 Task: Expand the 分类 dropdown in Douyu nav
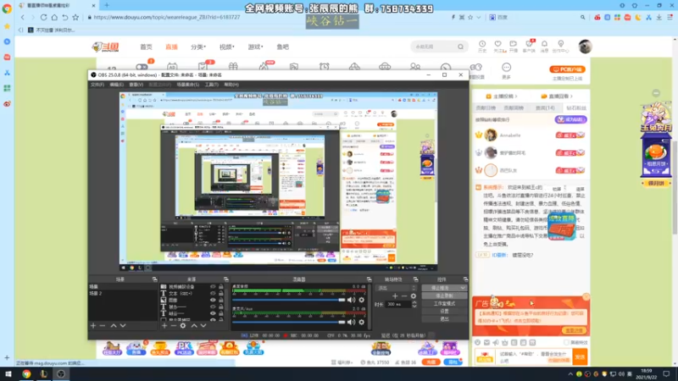(x=198, y=47)
